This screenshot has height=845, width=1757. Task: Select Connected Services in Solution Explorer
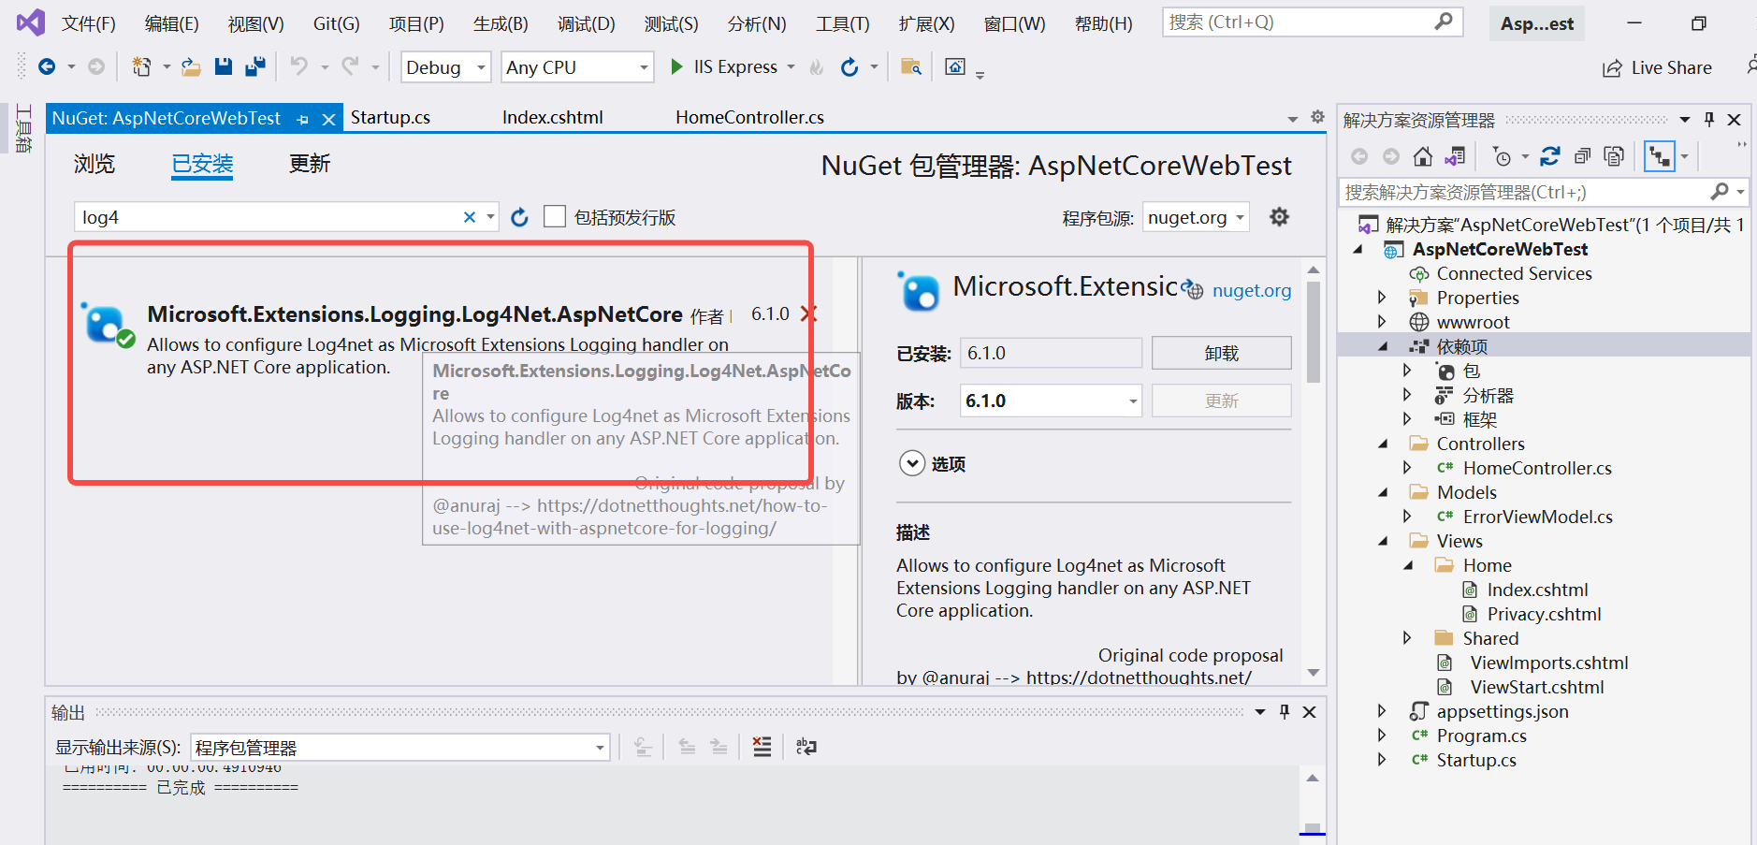pos(1514,273)
